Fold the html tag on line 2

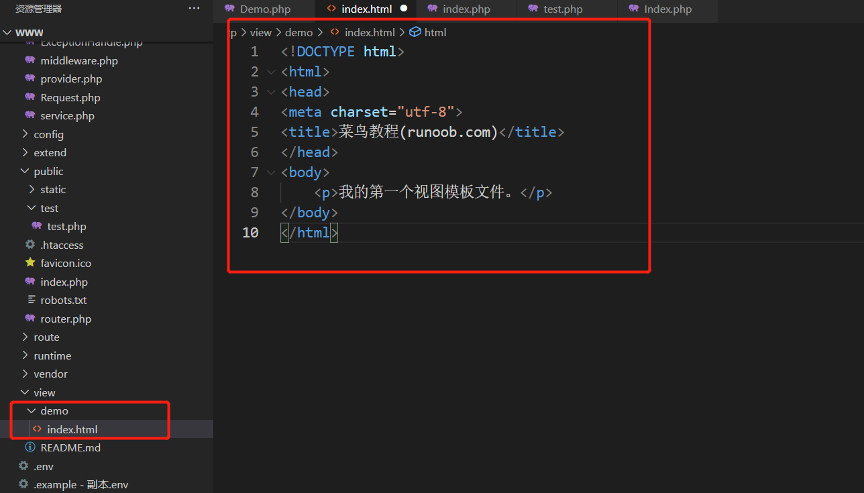coord(271,72)
